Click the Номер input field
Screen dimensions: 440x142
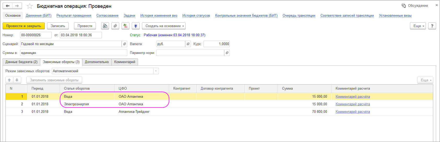click(x=36, y=35)
